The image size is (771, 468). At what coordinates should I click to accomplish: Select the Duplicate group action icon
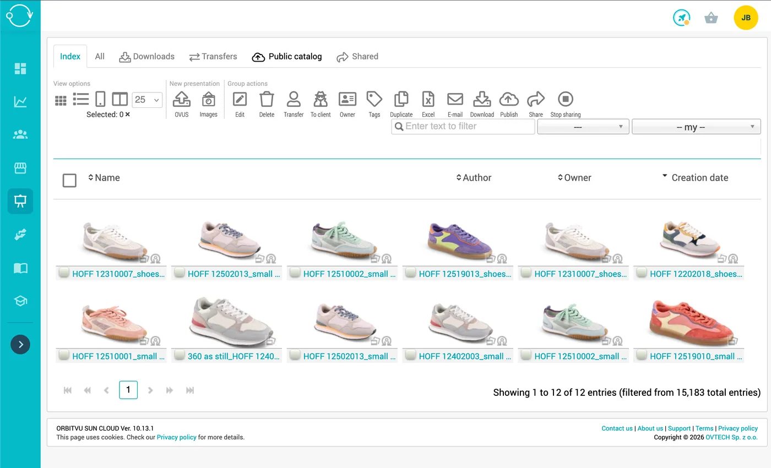coord(401,100)
